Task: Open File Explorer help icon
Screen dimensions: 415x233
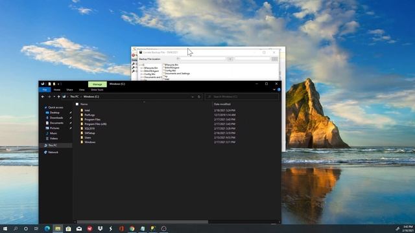Action: [279, 90]
